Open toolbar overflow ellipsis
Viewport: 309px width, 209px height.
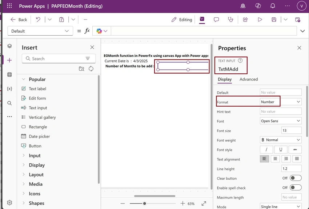tap(85, 20)
